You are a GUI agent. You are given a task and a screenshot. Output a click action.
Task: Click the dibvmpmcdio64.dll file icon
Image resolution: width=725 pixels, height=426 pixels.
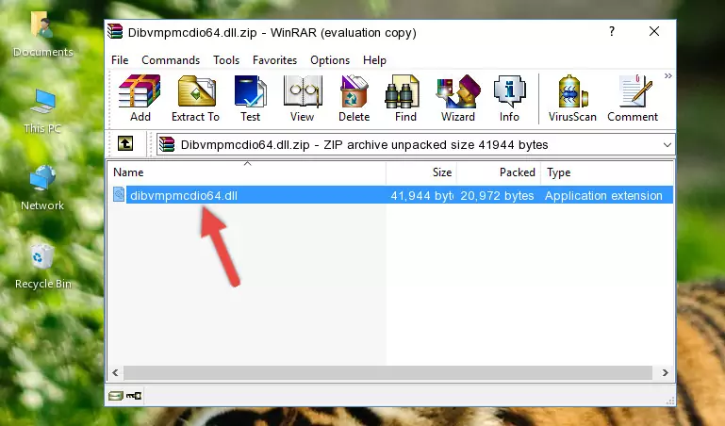point(119,194)
